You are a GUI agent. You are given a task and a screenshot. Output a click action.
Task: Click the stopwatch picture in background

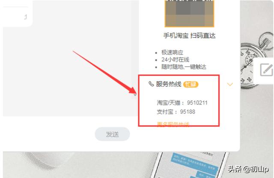coord(254,61)
